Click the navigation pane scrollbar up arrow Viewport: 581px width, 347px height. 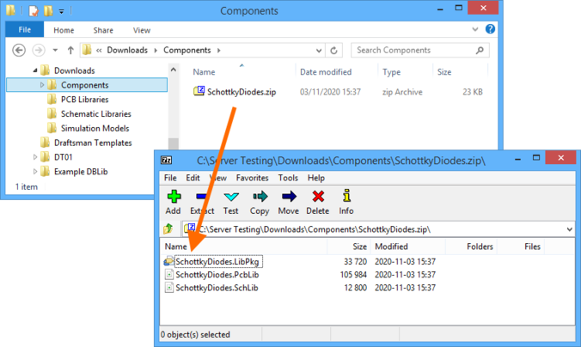pos(173,70)
